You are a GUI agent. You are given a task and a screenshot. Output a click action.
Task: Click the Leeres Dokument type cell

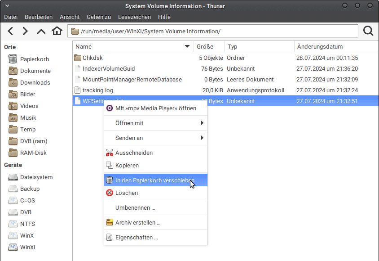[x=250, y=79]
